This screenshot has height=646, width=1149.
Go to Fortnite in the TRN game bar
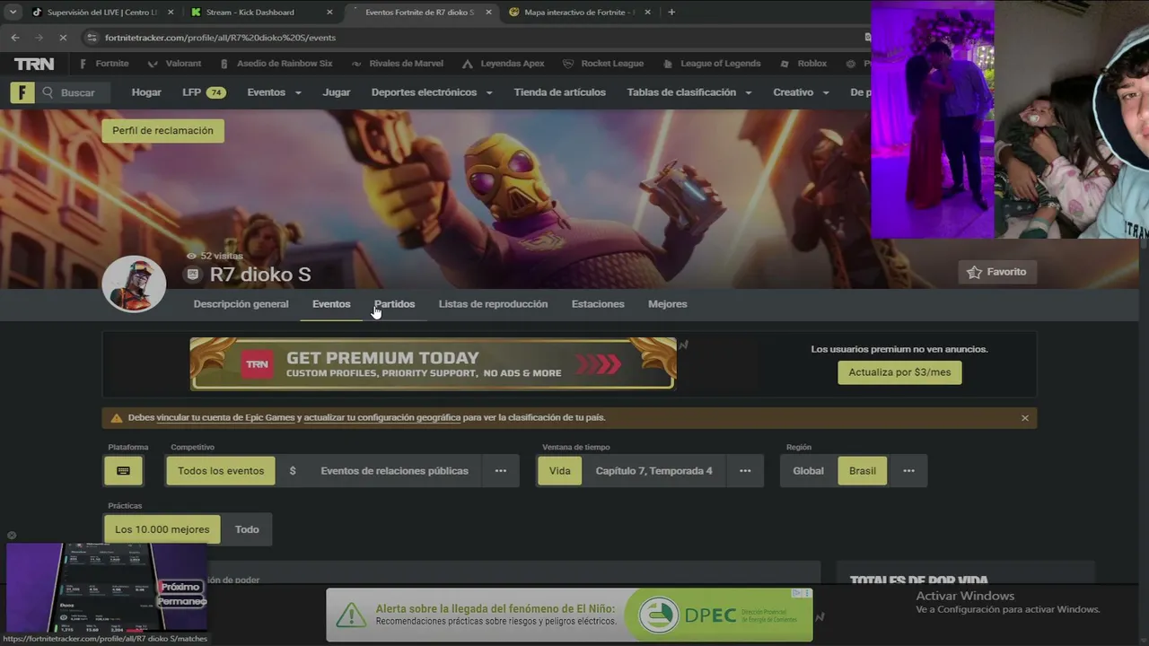click(x=104, y=64)
